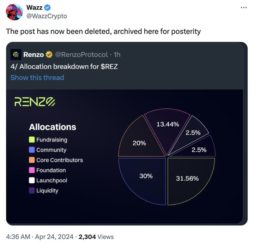Open the three-dots more options menu

coord(244,7)
